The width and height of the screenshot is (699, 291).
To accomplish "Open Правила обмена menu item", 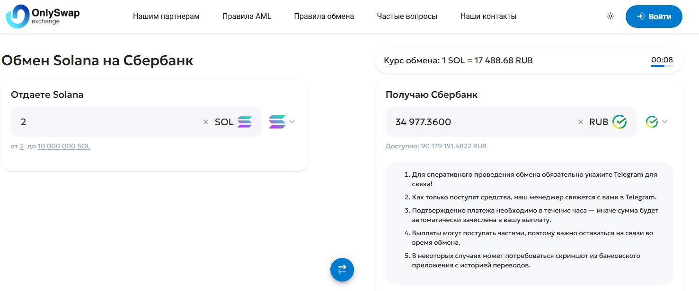I will tap(324, 17).
